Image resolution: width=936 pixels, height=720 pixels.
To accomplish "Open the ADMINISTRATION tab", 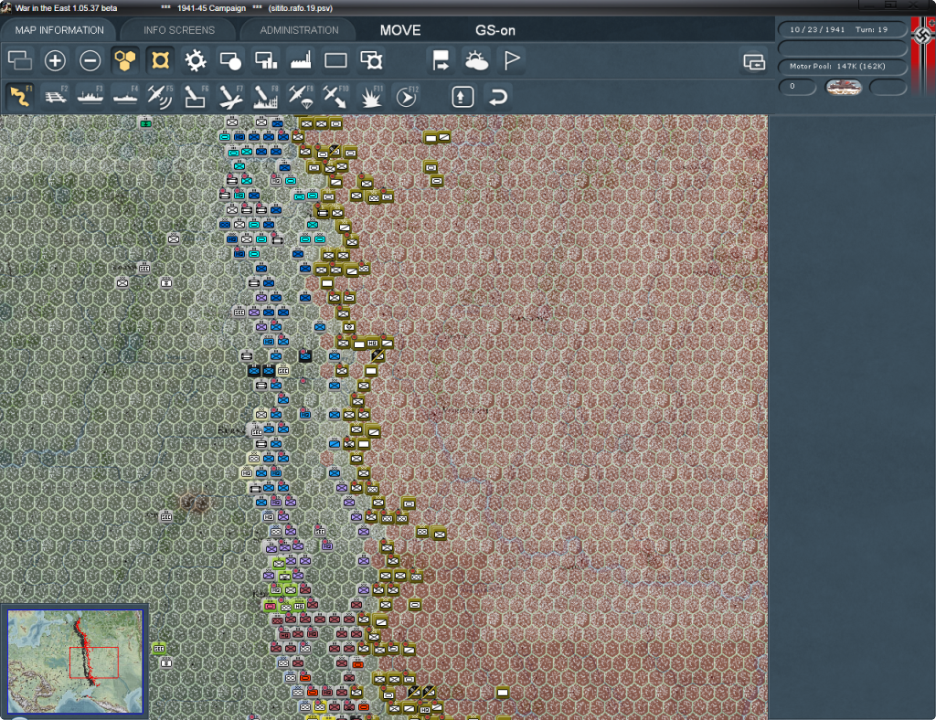I will [299, 30].
